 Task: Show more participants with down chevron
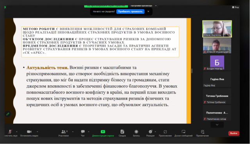coord(217,125)
